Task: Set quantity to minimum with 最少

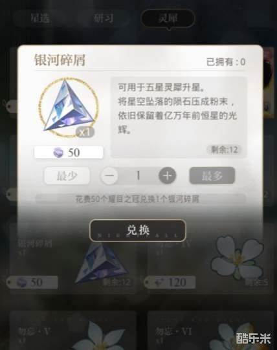Action: (67, 176)
